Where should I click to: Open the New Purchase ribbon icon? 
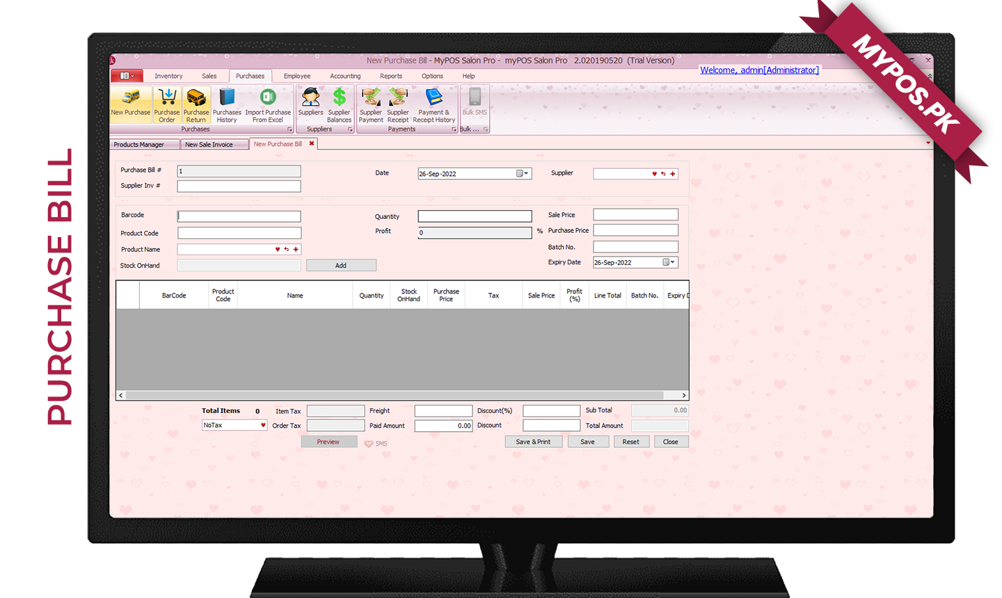click(131, 103)
